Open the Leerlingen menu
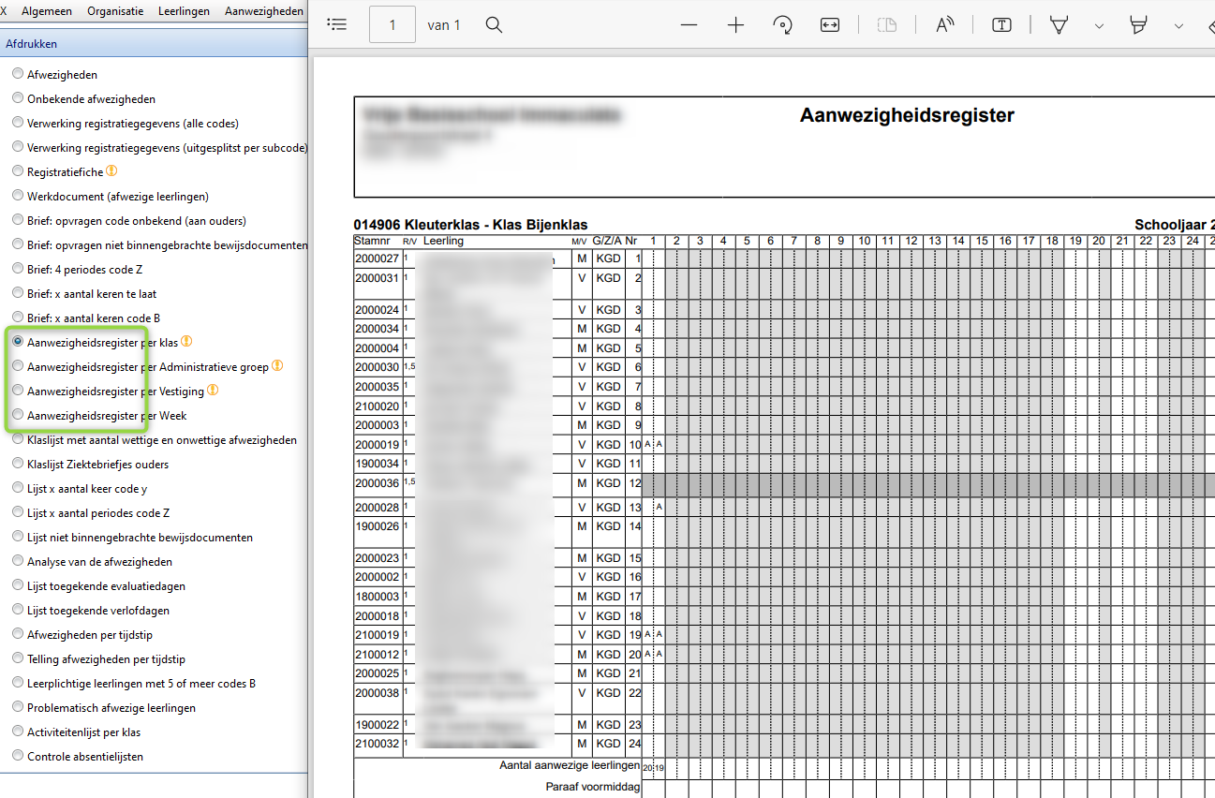 [x=184, y=11]
